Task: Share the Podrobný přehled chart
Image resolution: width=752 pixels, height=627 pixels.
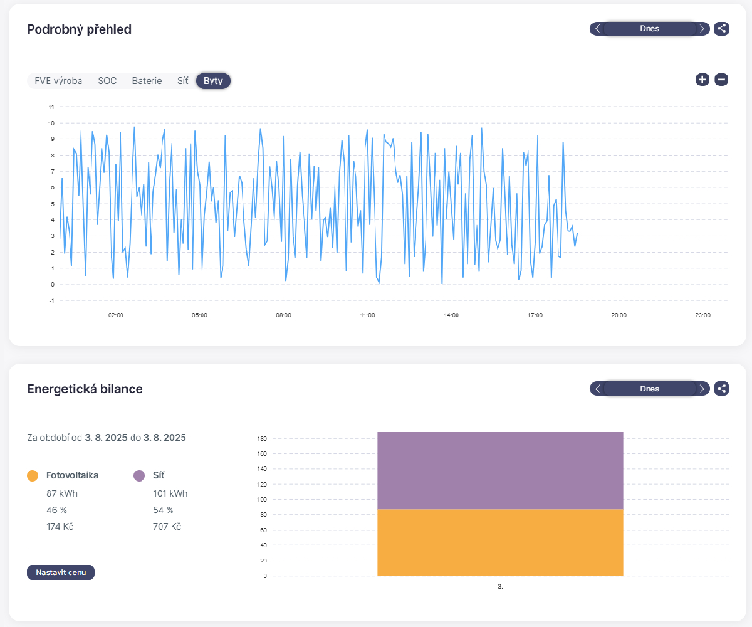Action: point(721,29)
